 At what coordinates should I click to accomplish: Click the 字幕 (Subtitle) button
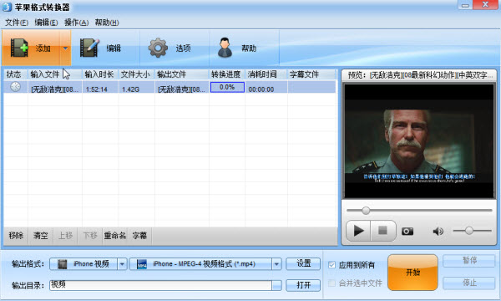(139, 236)
